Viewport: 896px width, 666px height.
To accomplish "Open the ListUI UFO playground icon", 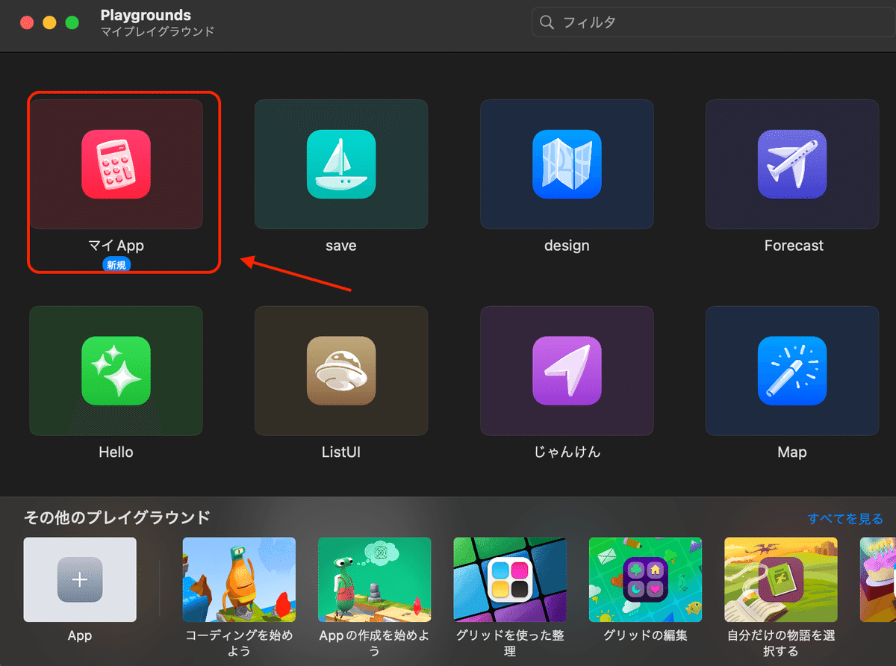I will pyautogui.click(x=341, y=371).
